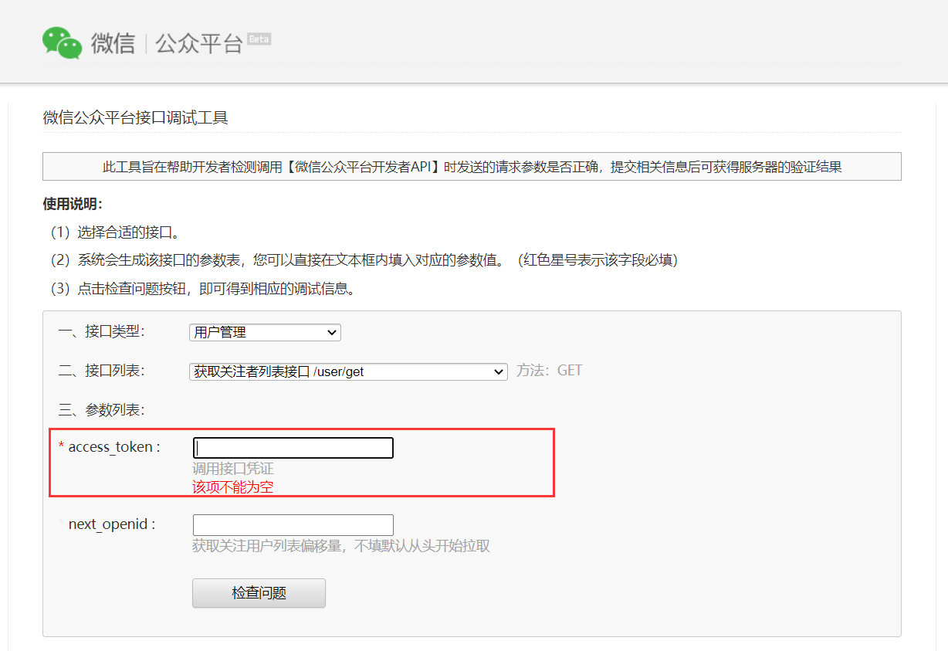Click inside the access_token input field
This screenshot has width=948, height=651.
click(292, 447)
